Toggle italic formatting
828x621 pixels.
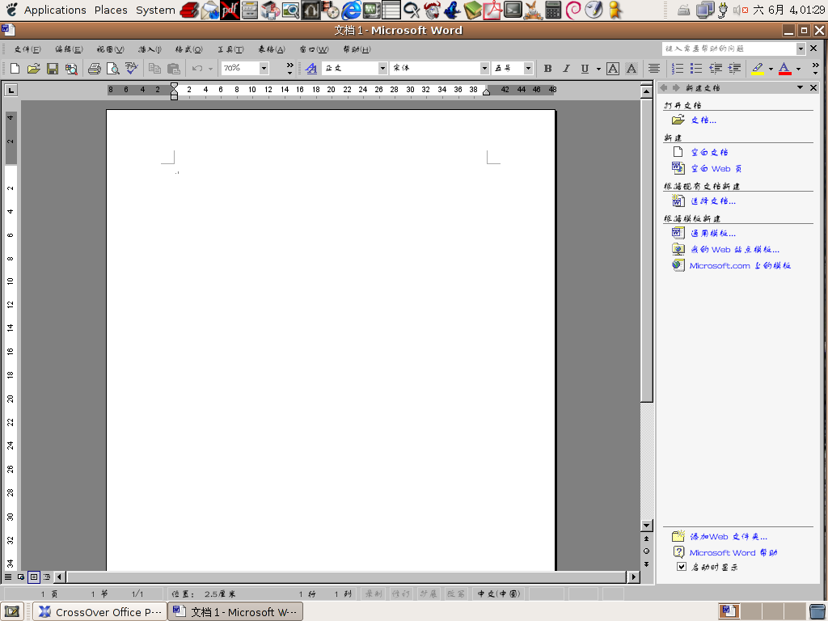point(566,68)
